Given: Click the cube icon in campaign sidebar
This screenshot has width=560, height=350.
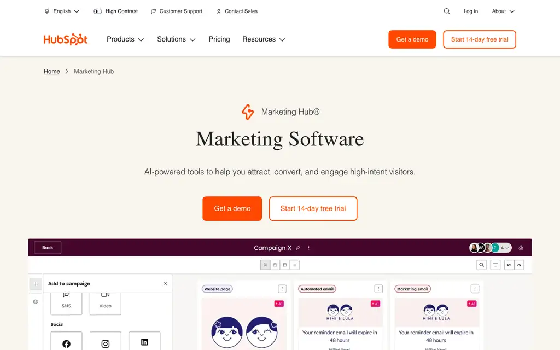Looking at the screenshot, I should coord(36,302).
